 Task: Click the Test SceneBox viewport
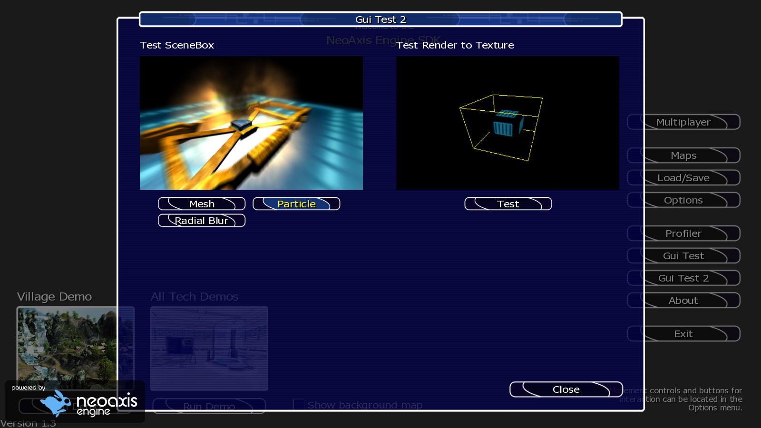tap(251, 123)
